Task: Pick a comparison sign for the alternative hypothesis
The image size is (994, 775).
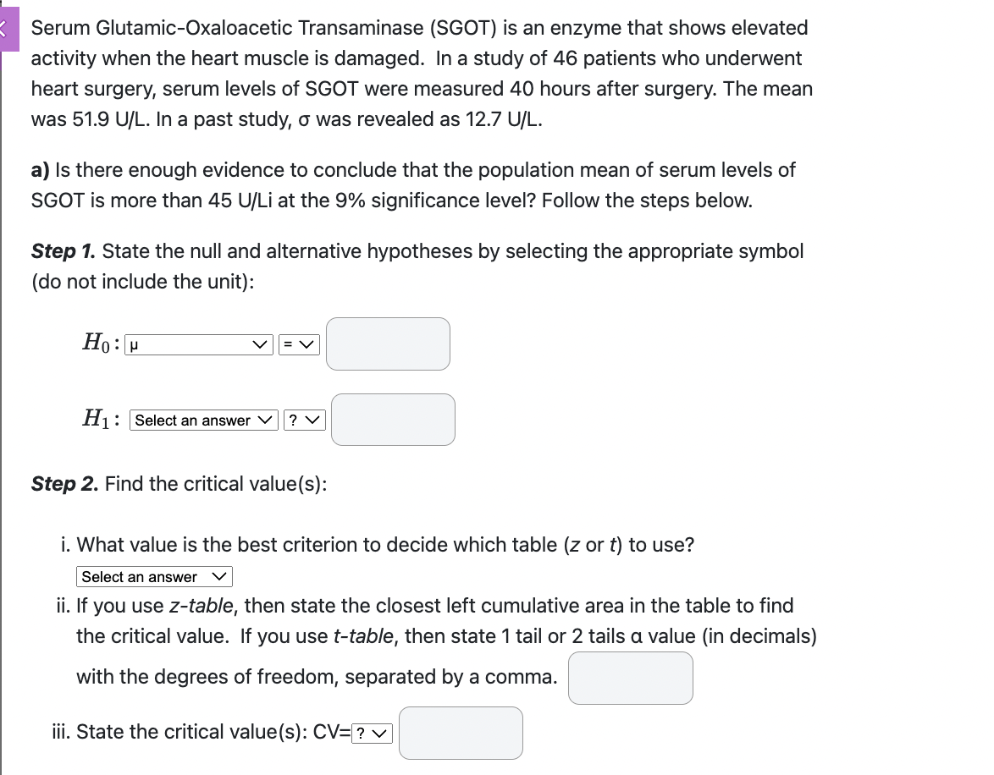Action: pos(306,420)
